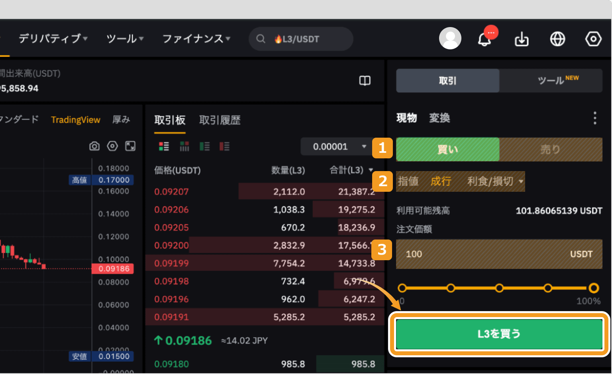612x374 pixels.
Task: Click the L3を買う button
Action: coord(499,334)
